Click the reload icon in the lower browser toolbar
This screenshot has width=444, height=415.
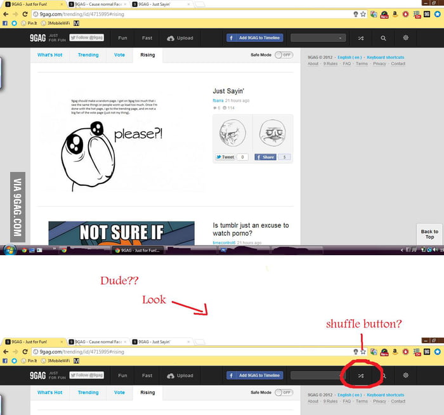click(x=25, y=352)
